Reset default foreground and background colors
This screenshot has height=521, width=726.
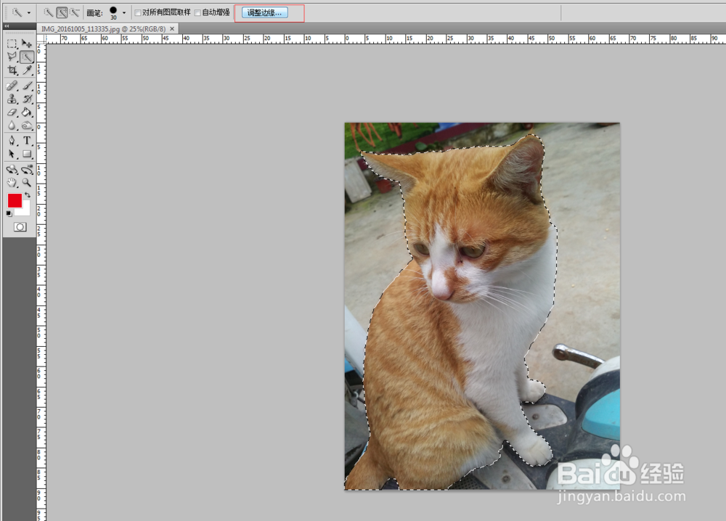coord(9,213)
